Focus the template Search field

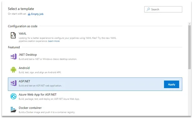[x=163, y=9]
